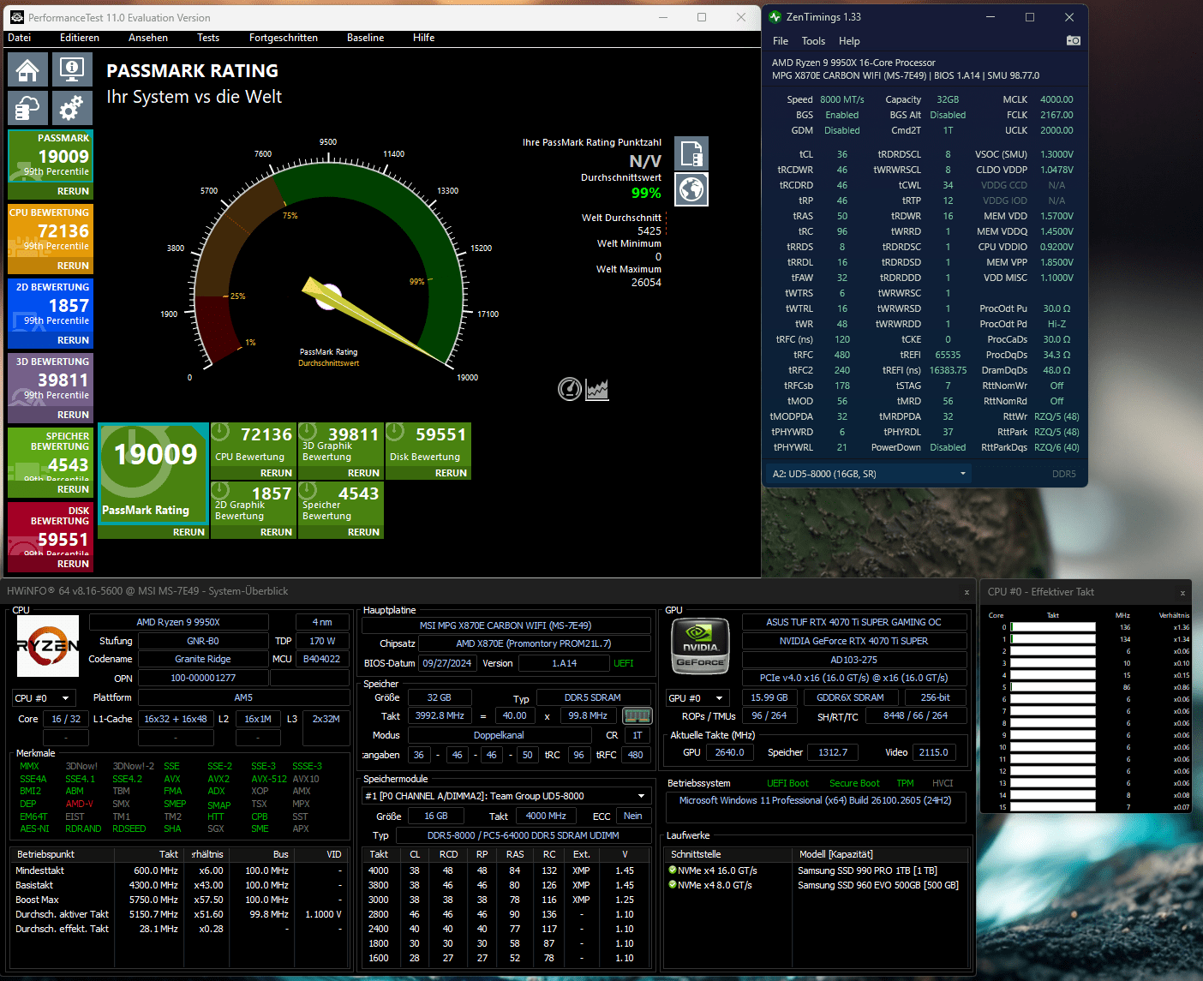The image size is (1203, 981).
Task: Click the Samsung SSD 990 PRO 1TB drive entry
Action: pyautogui.click(x=867, y=870)
